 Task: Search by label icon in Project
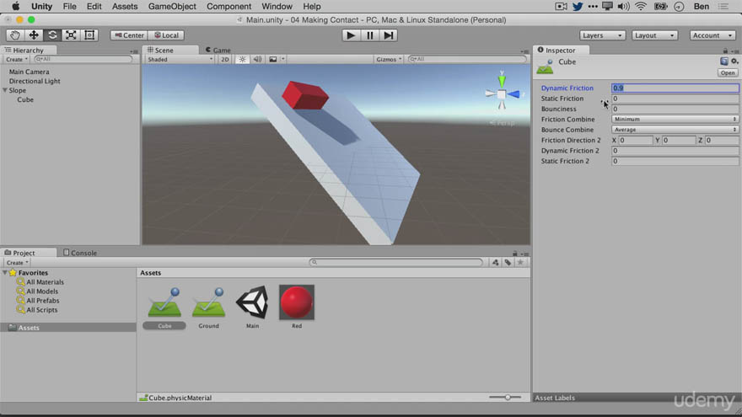pyautogui.click(x=508, y=262)
